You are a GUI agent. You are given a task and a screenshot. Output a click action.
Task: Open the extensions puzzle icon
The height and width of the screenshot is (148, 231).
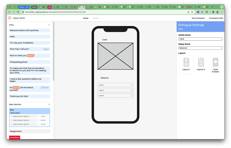pos(207,12)
